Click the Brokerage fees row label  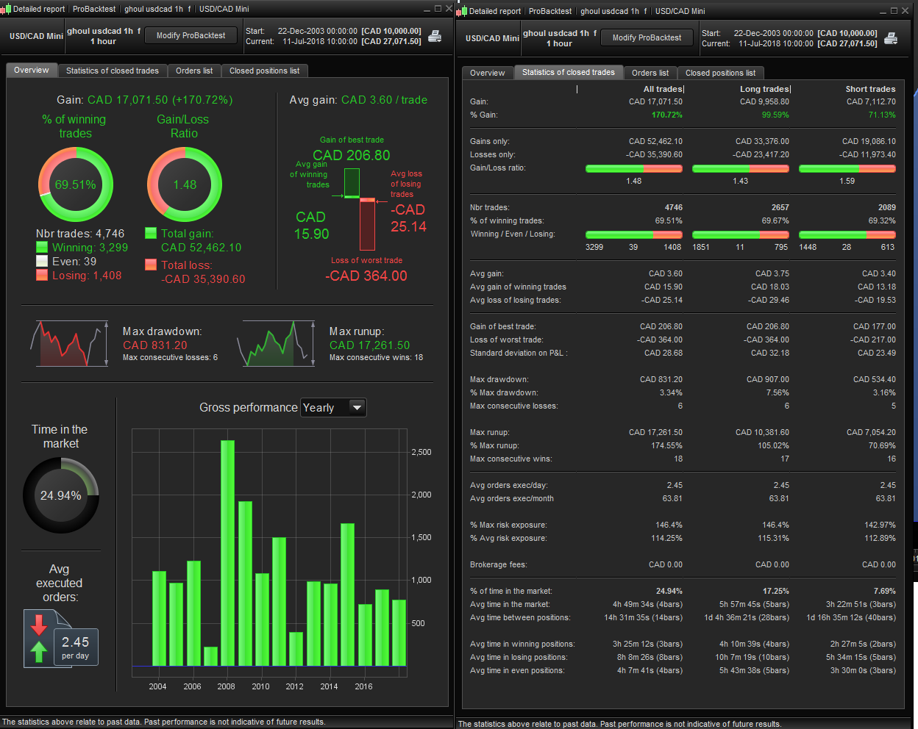pyautogui.click(x=498, y=564)
